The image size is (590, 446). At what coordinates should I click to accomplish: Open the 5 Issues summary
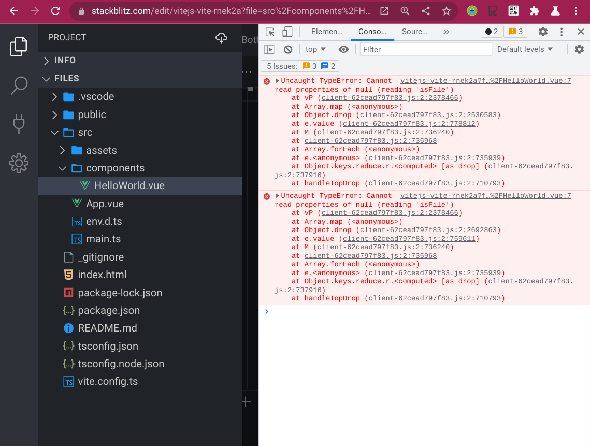(300, 66)
